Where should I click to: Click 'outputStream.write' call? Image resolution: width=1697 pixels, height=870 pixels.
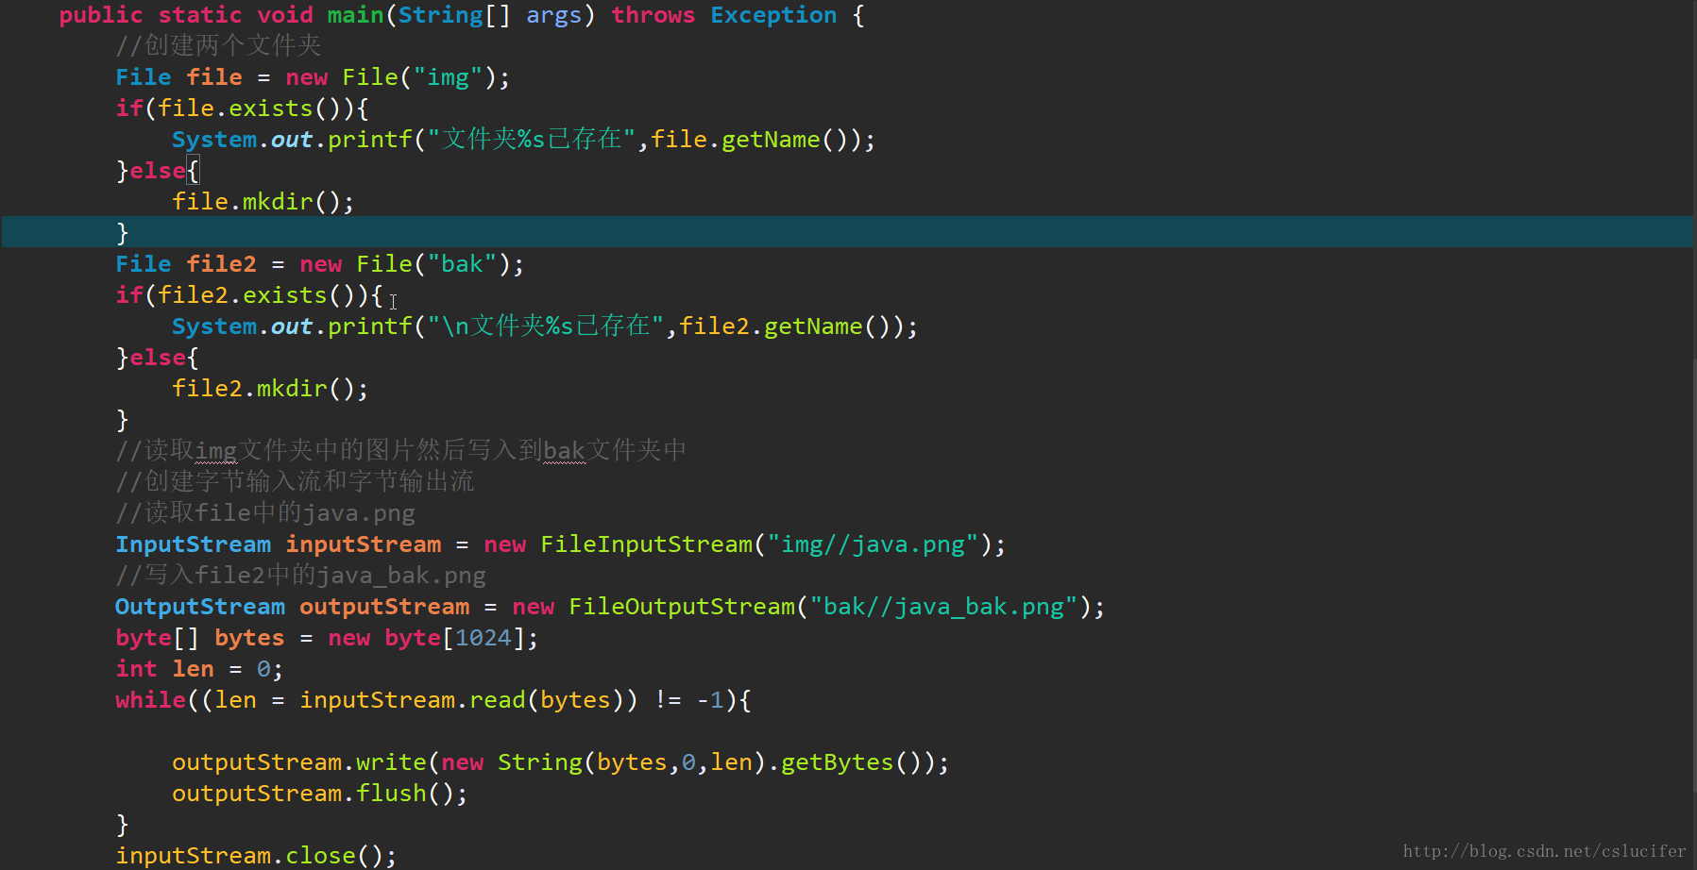[x=299, y=762]
